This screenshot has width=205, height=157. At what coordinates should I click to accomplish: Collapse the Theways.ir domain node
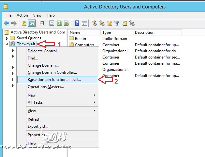7,44
